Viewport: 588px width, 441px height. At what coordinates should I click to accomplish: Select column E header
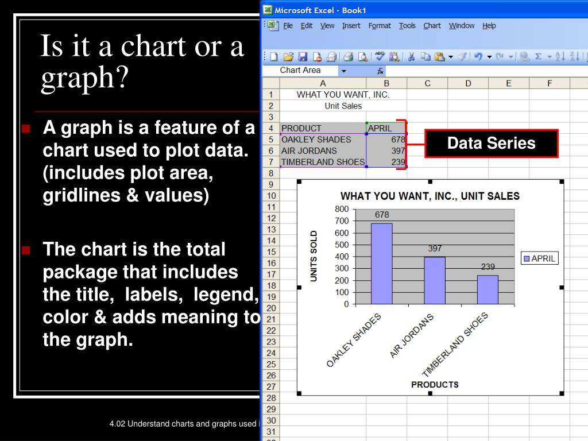tap(509, 83)
